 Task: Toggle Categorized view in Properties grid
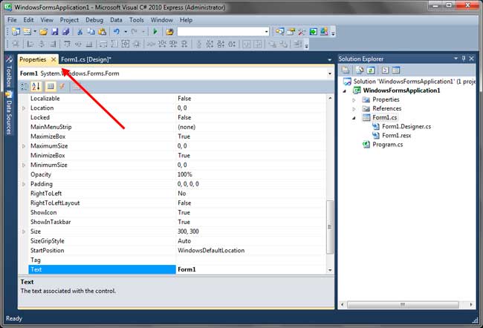(24, 86)
